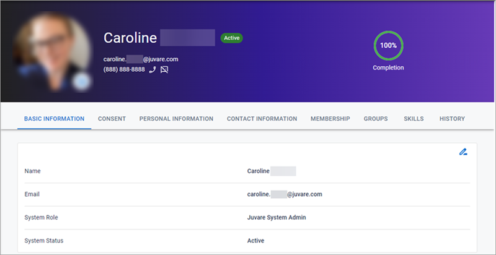Click the email value in Email row

285,194
